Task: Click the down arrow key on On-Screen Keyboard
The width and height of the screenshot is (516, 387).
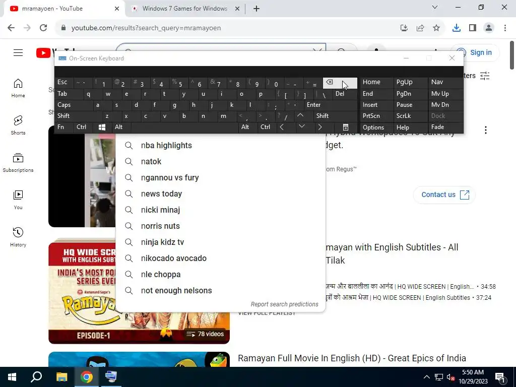Action: (x=301, y=127)
